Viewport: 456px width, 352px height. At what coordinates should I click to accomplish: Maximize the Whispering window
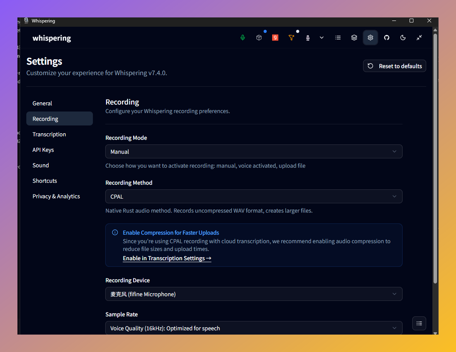411,21
